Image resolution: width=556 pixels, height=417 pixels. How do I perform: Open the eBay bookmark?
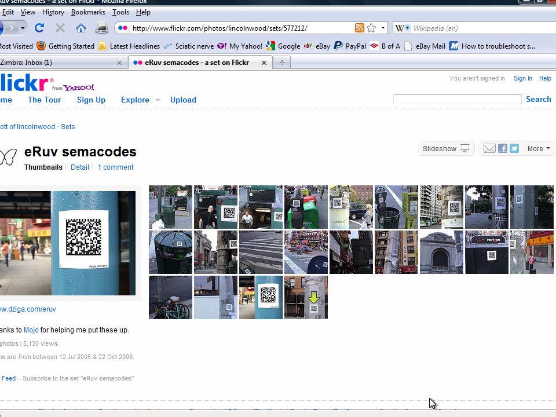pos(317,46)
